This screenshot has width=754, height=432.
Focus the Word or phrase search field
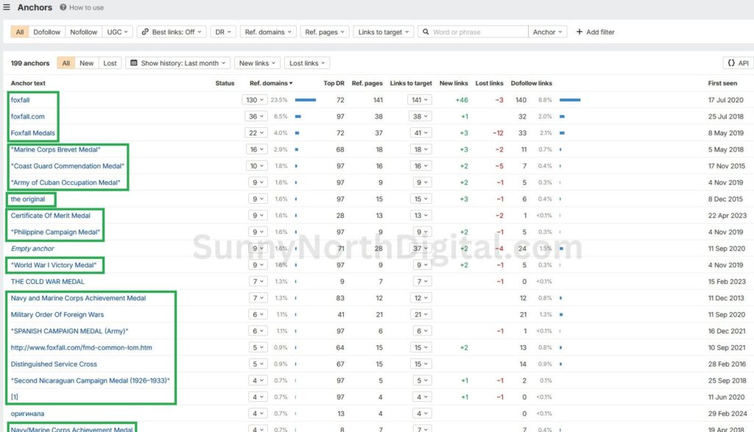[x=477, y=32]
